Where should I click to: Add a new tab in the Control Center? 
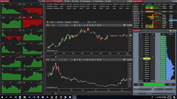tap(95, 22)
